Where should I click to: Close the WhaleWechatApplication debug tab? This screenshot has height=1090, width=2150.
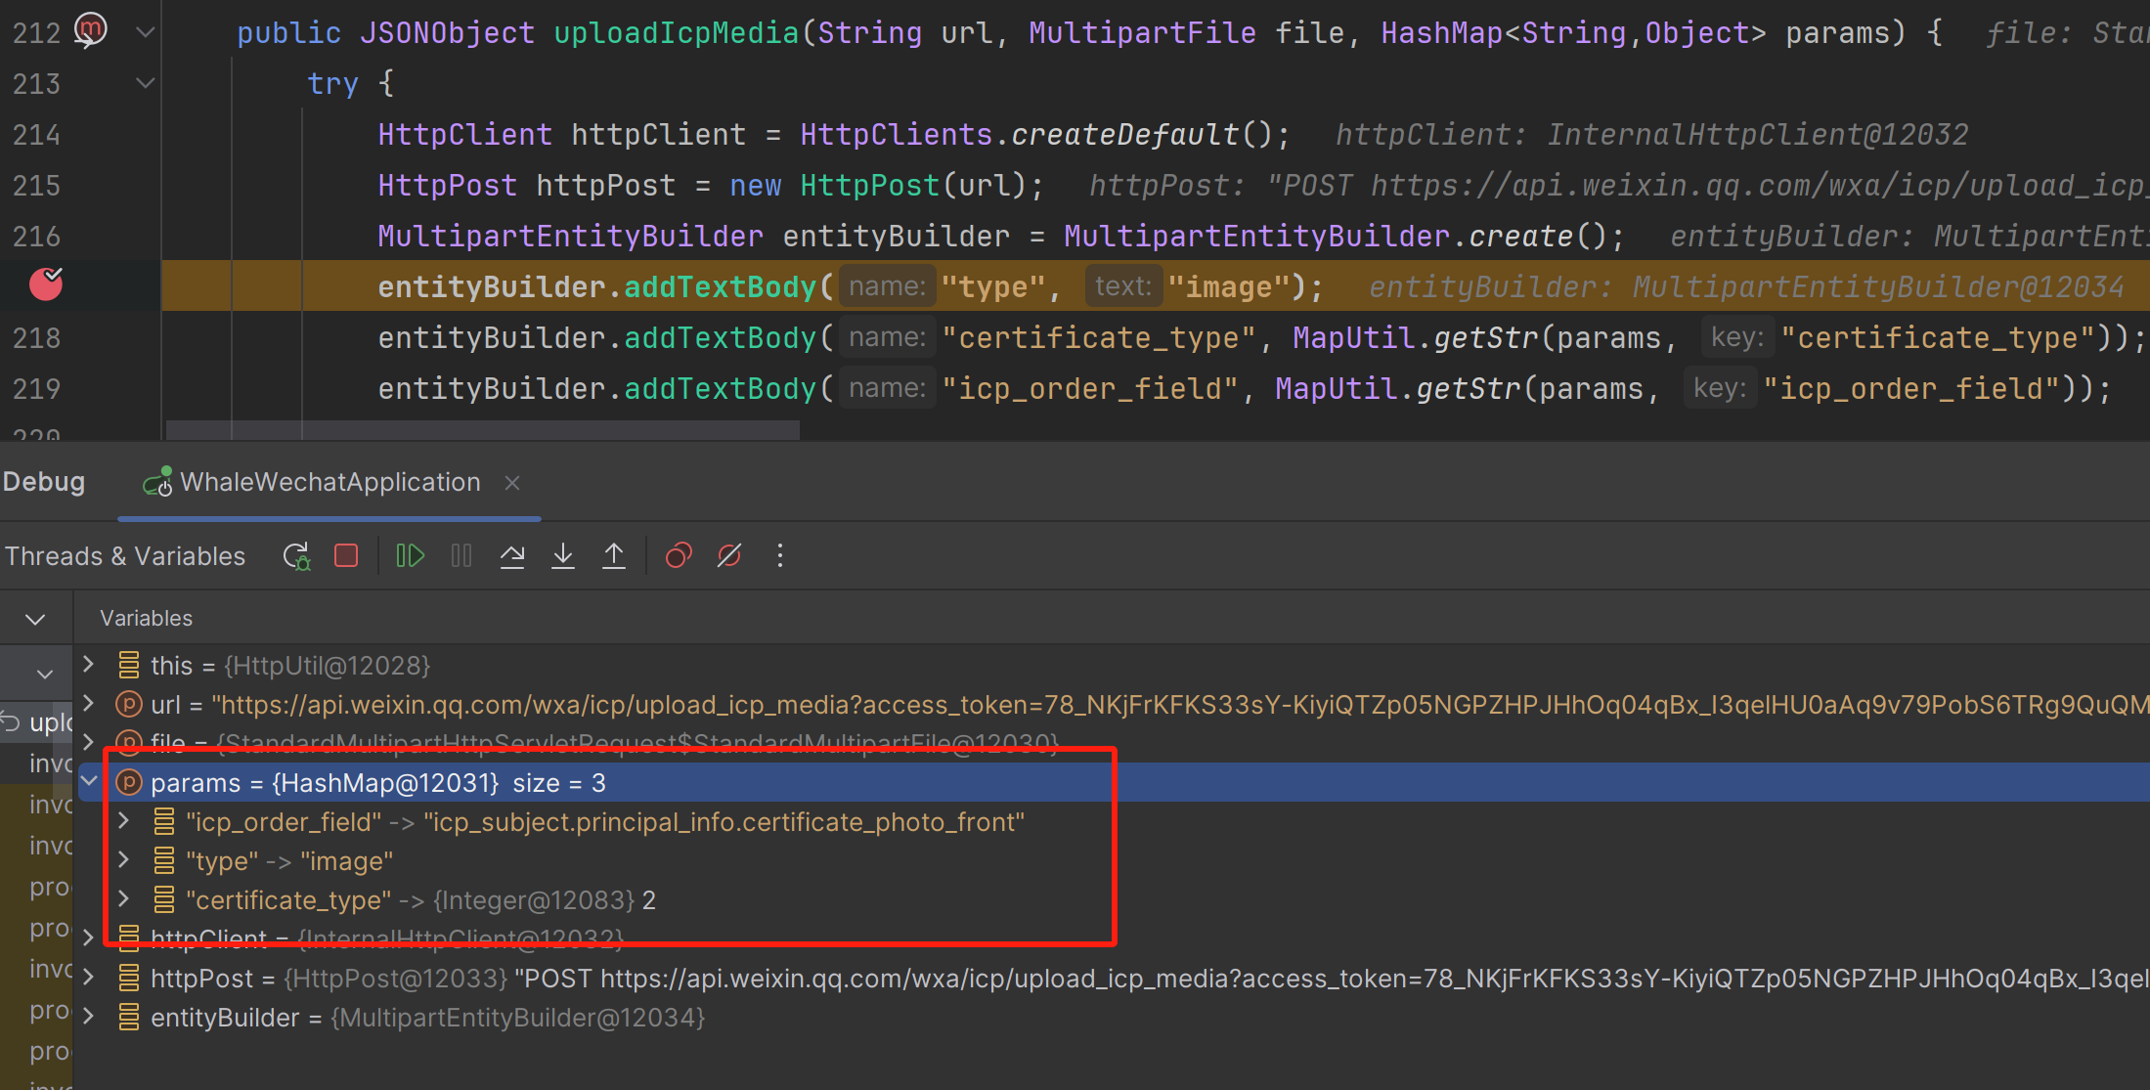tap(512, 483)
